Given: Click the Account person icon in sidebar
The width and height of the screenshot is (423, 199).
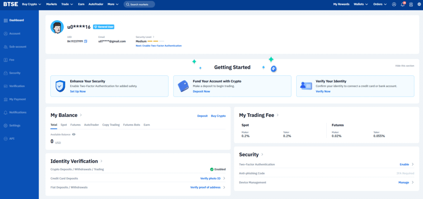Looking at the screenshot, I should 5,34.
